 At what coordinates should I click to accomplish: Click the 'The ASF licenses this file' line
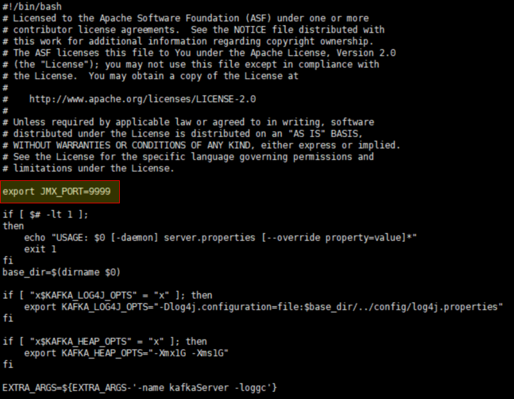(x=199, y=53)
